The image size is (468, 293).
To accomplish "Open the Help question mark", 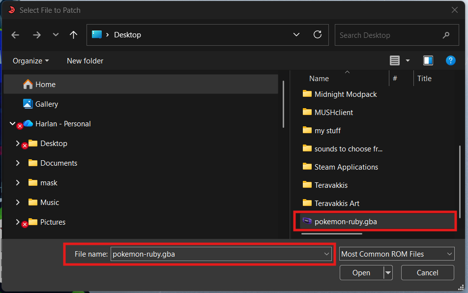I will click(450, 60).
